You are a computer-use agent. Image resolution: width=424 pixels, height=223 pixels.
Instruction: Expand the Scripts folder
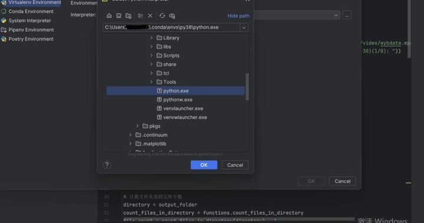click(151, 56)
